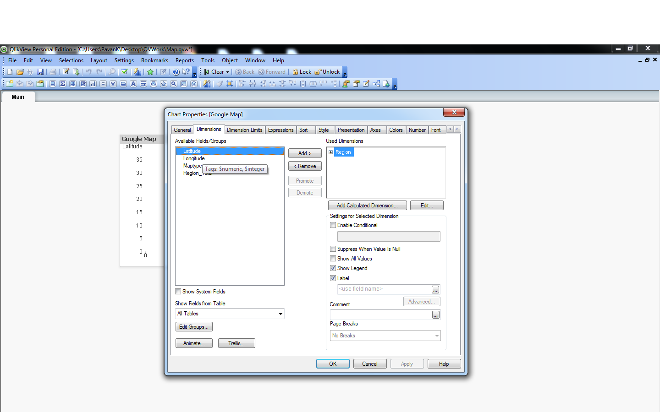Open the Clear button dropdown arrow

pyautogui.click(x=227, y=72)
